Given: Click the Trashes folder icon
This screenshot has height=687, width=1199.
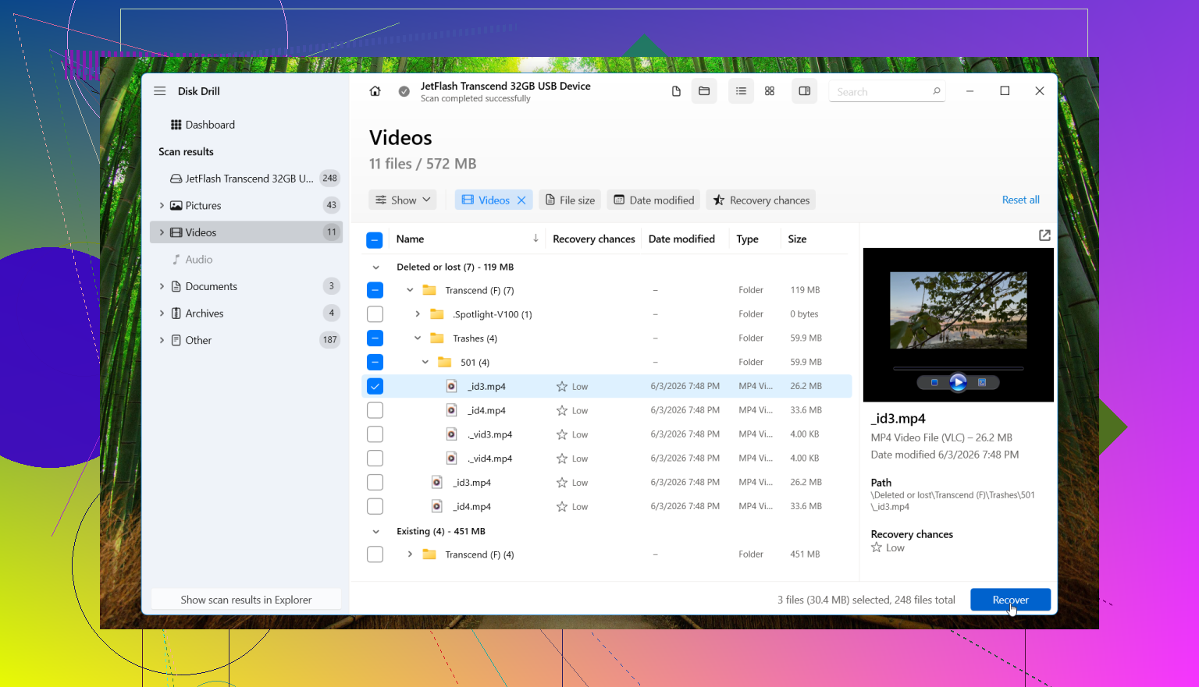Looking at the screenshot, I should (437, 338).
